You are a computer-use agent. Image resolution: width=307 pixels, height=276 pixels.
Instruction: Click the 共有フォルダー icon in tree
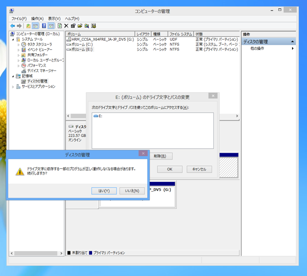[24, 55]
